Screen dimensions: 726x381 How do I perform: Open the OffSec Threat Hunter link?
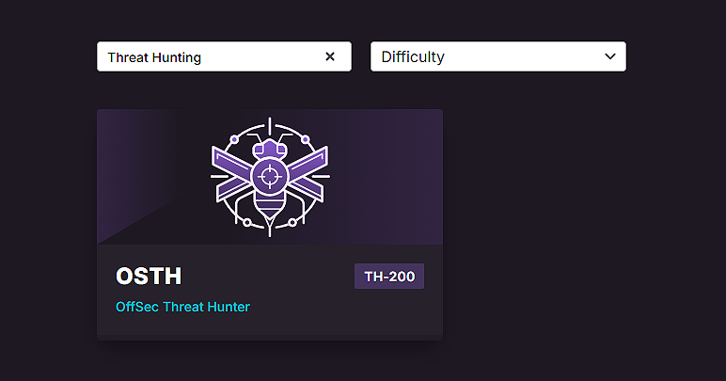tap(182, 307)
